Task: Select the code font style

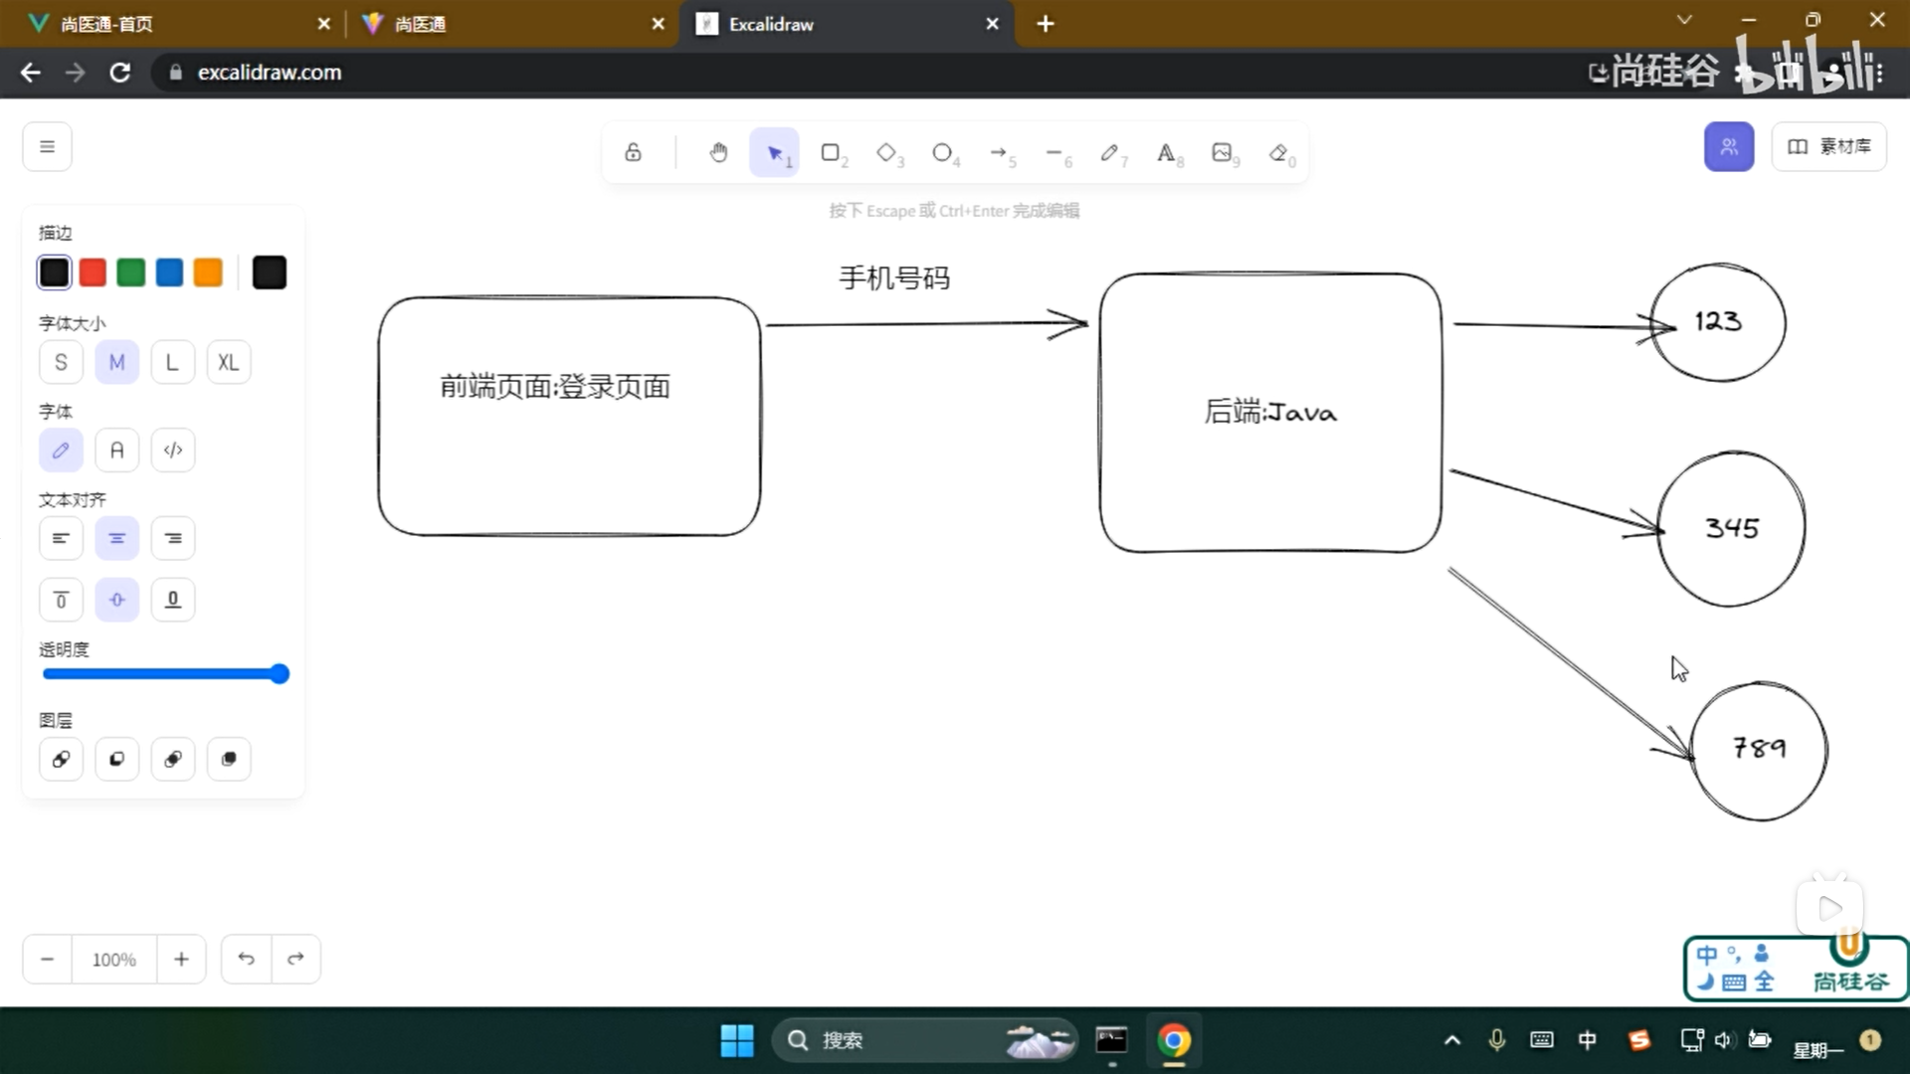Action: click(172, 449)
